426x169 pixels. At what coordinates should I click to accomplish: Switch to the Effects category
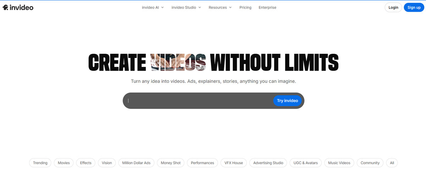(x=86, y=163)
